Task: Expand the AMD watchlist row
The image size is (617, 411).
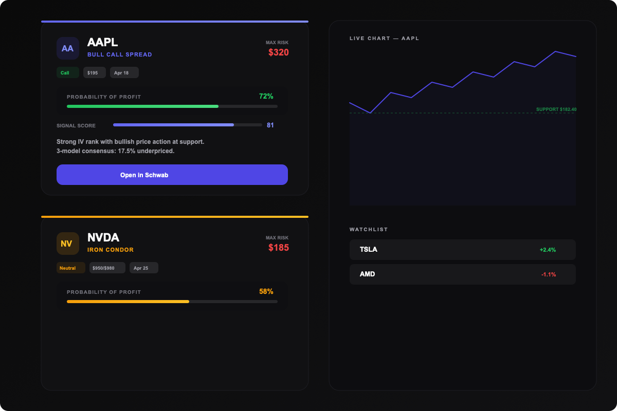Action: tap(462, 274)
